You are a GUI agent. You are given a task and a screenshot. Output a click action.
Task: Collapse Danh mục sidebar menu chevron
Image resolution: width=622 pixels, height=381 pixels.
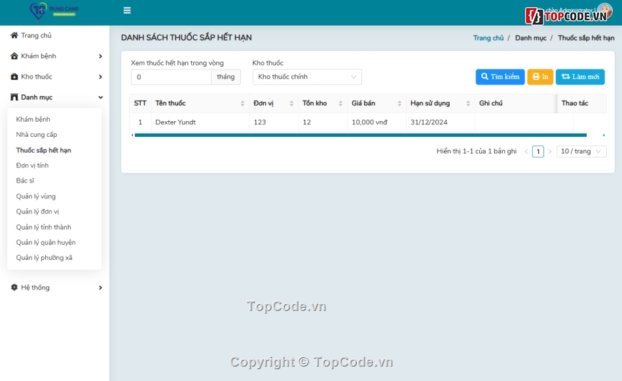(100, 98)
